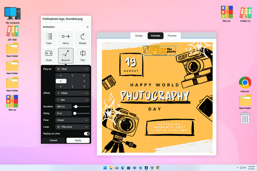Image resolution: width=257 pixels, height=171 pixels.
Task: Click the 19 August date box
Action: 131,65
